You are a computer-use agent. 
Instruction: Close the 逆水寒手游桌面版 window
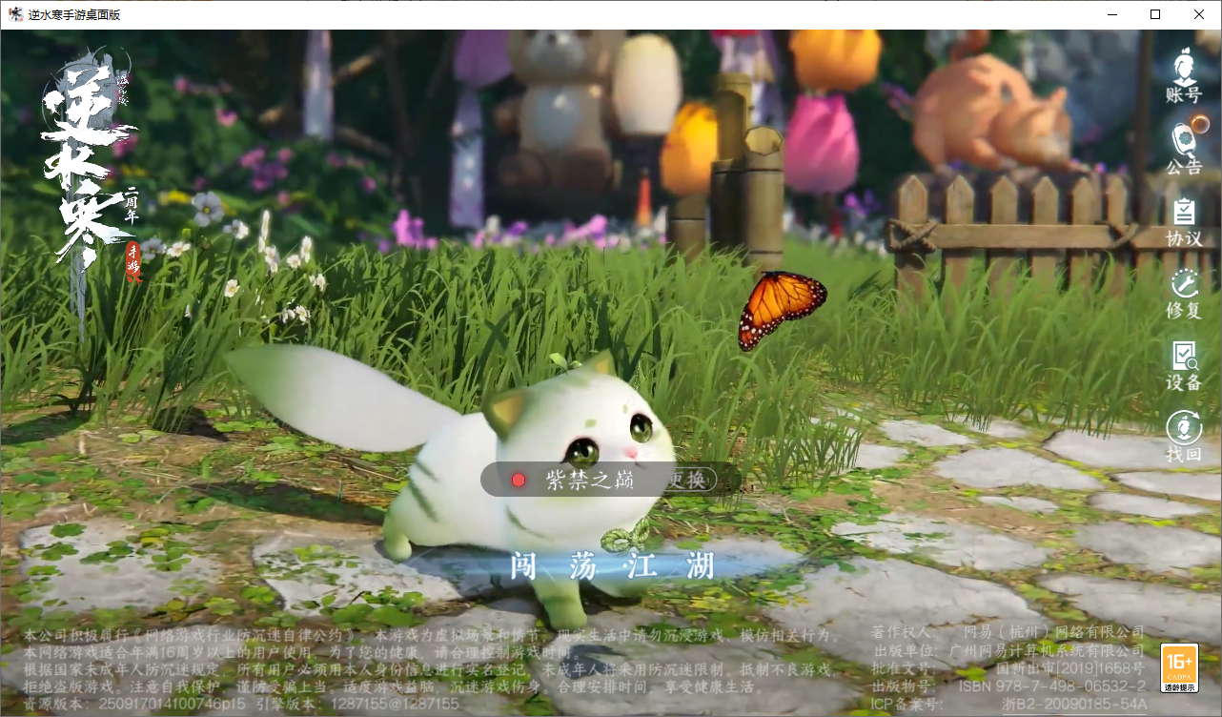1199,14
